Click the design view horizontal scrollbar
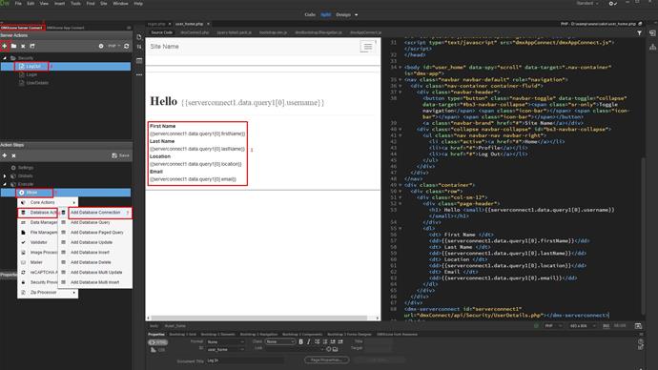The image size is (658, 370). (x=259, y=318)
